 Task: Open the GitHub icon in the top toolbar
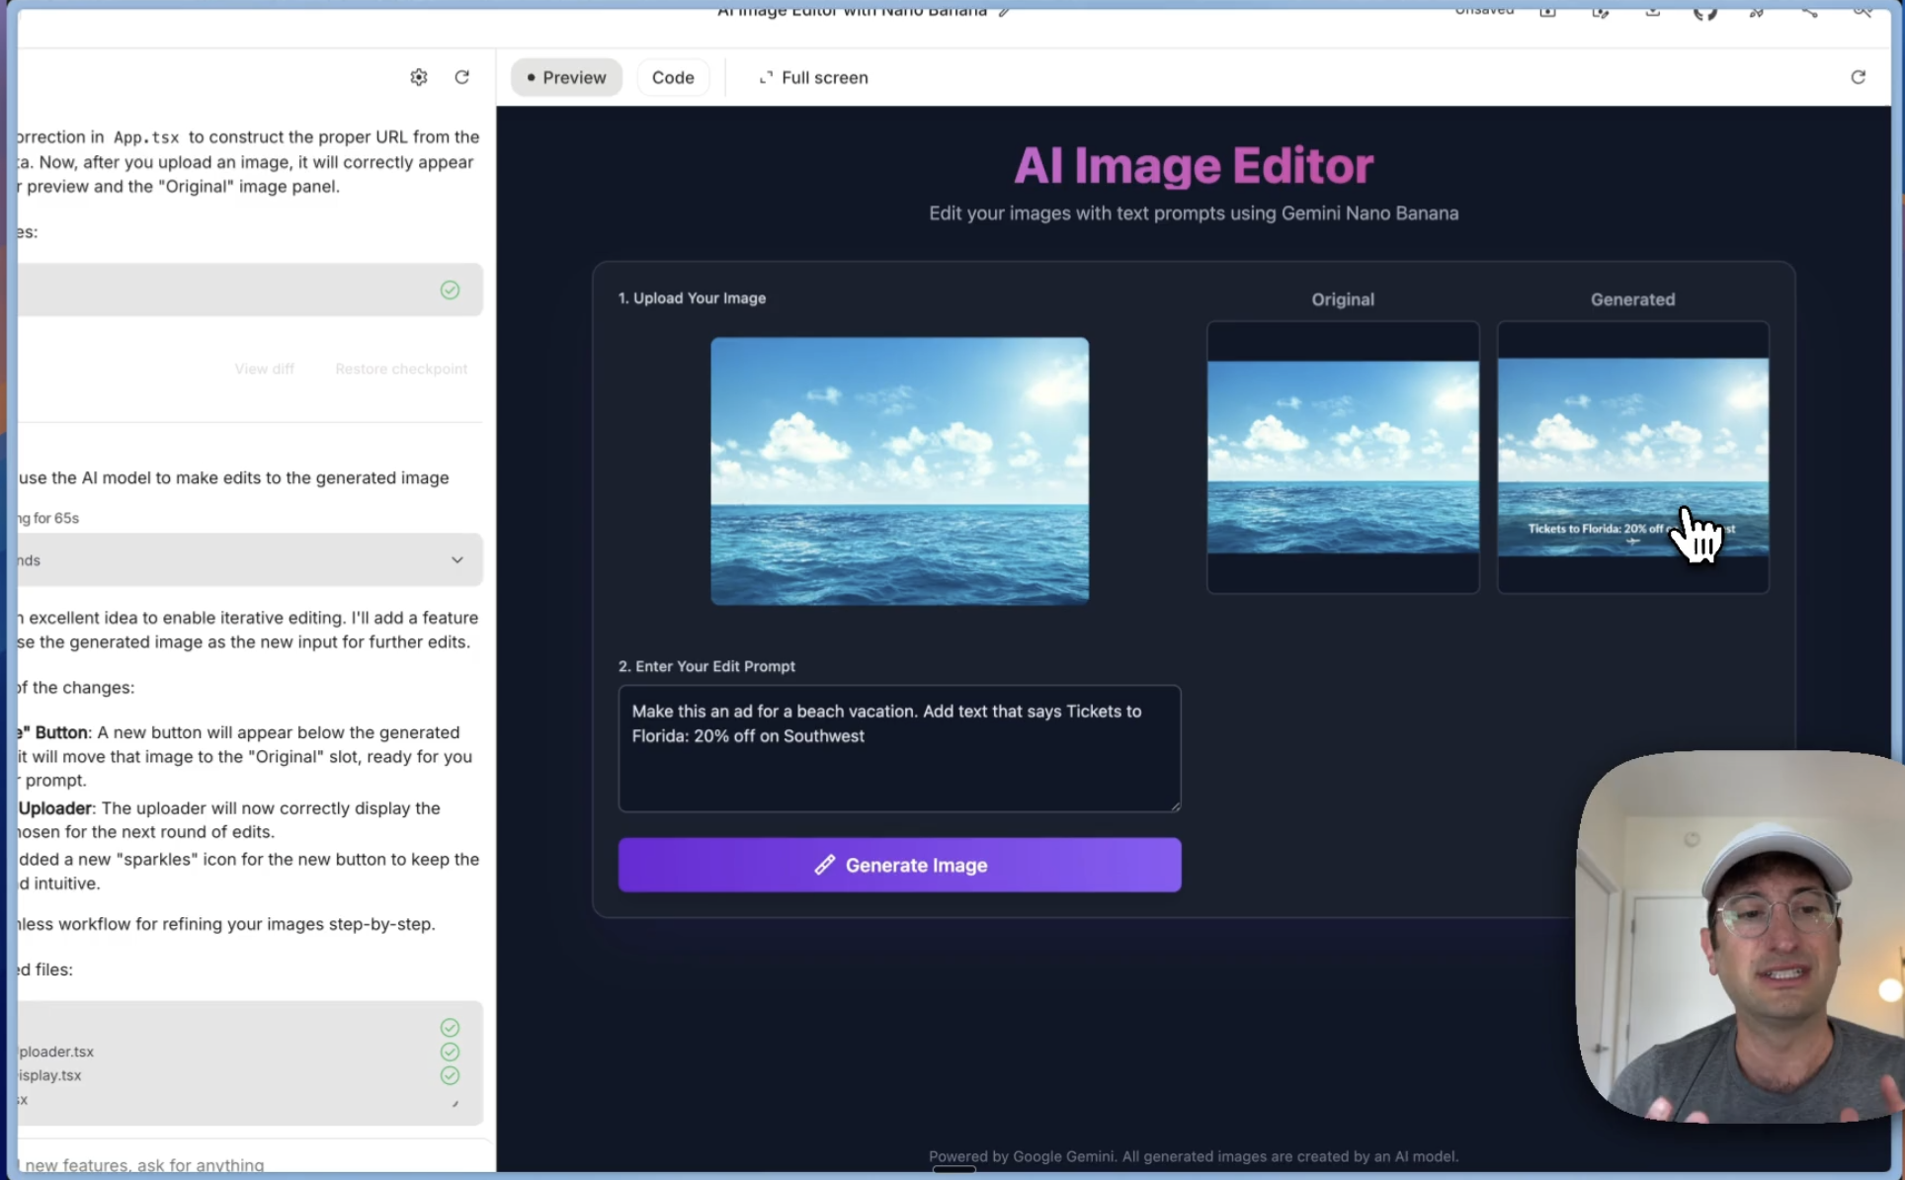1705,13
